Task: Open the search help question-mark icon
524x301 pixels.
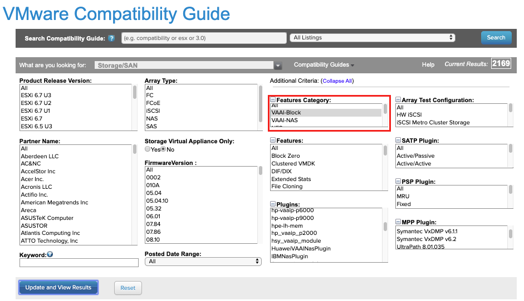Action: [111, 38]
